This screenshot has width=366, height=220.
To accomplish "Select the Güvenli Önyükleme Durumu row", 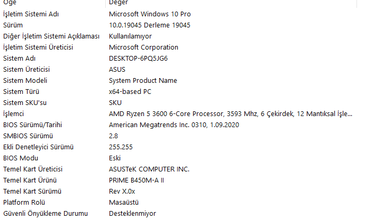I will 180,214.
